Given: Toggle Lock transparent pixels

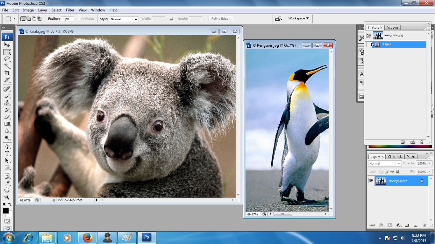Looking at the screenshot, I should click(x=382, y=172).
